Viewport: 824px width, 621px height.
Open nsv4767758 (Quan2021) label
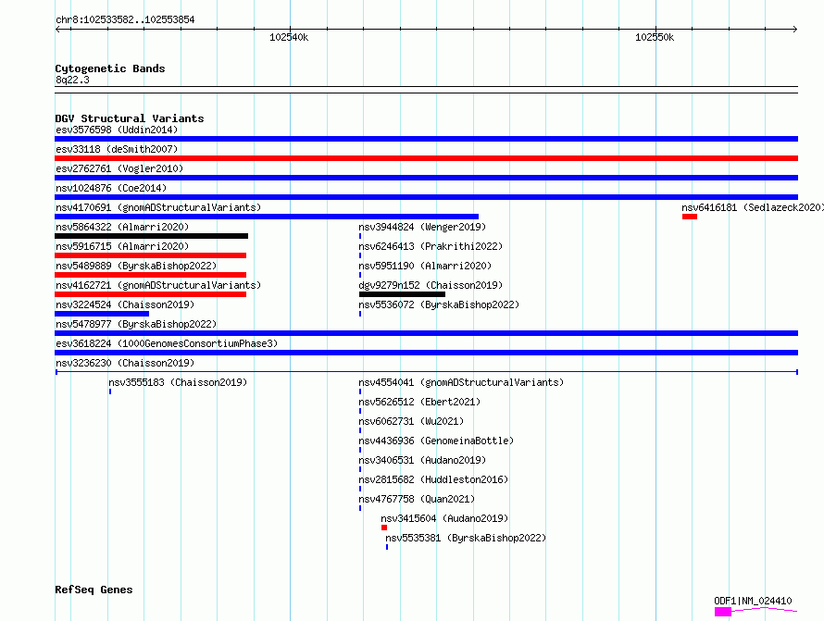coord(417,499)
